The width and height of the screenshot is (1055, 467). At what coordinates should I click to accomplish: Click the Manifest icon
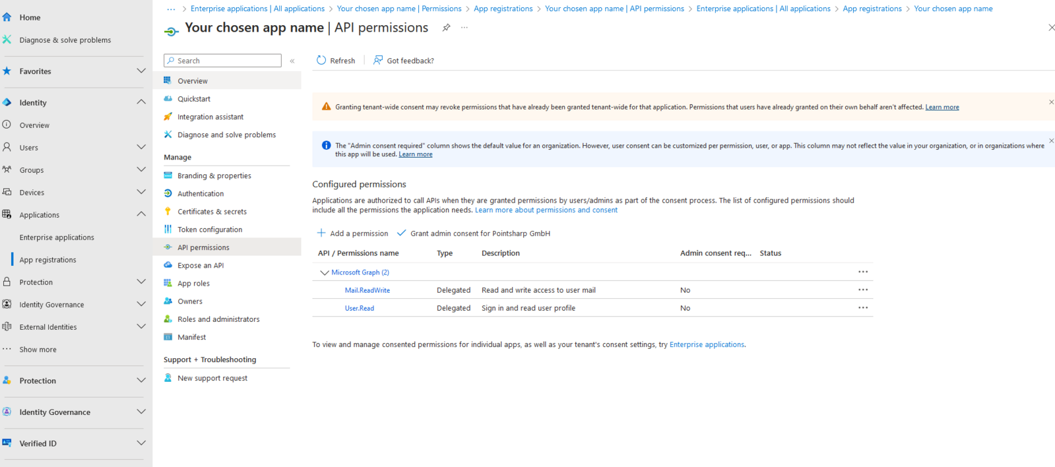pos(168,337)
